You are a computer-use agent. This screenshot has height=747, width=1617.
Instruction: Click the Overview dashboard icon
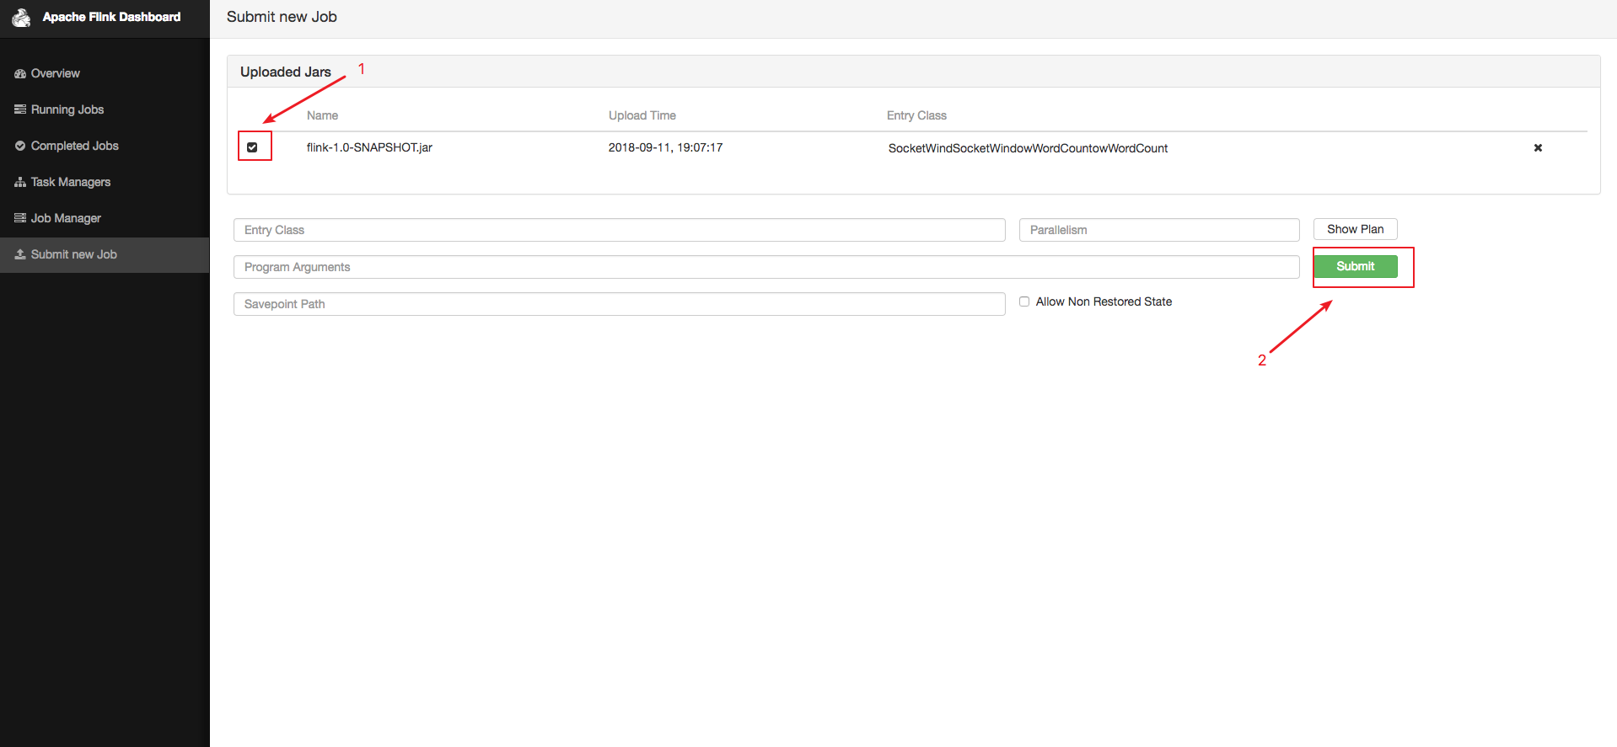pos(20,74)
